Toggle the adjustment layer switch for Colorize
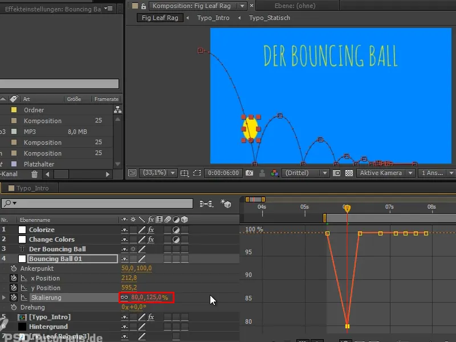Viewport: 456px width, 342px height. tap(177, 230)
